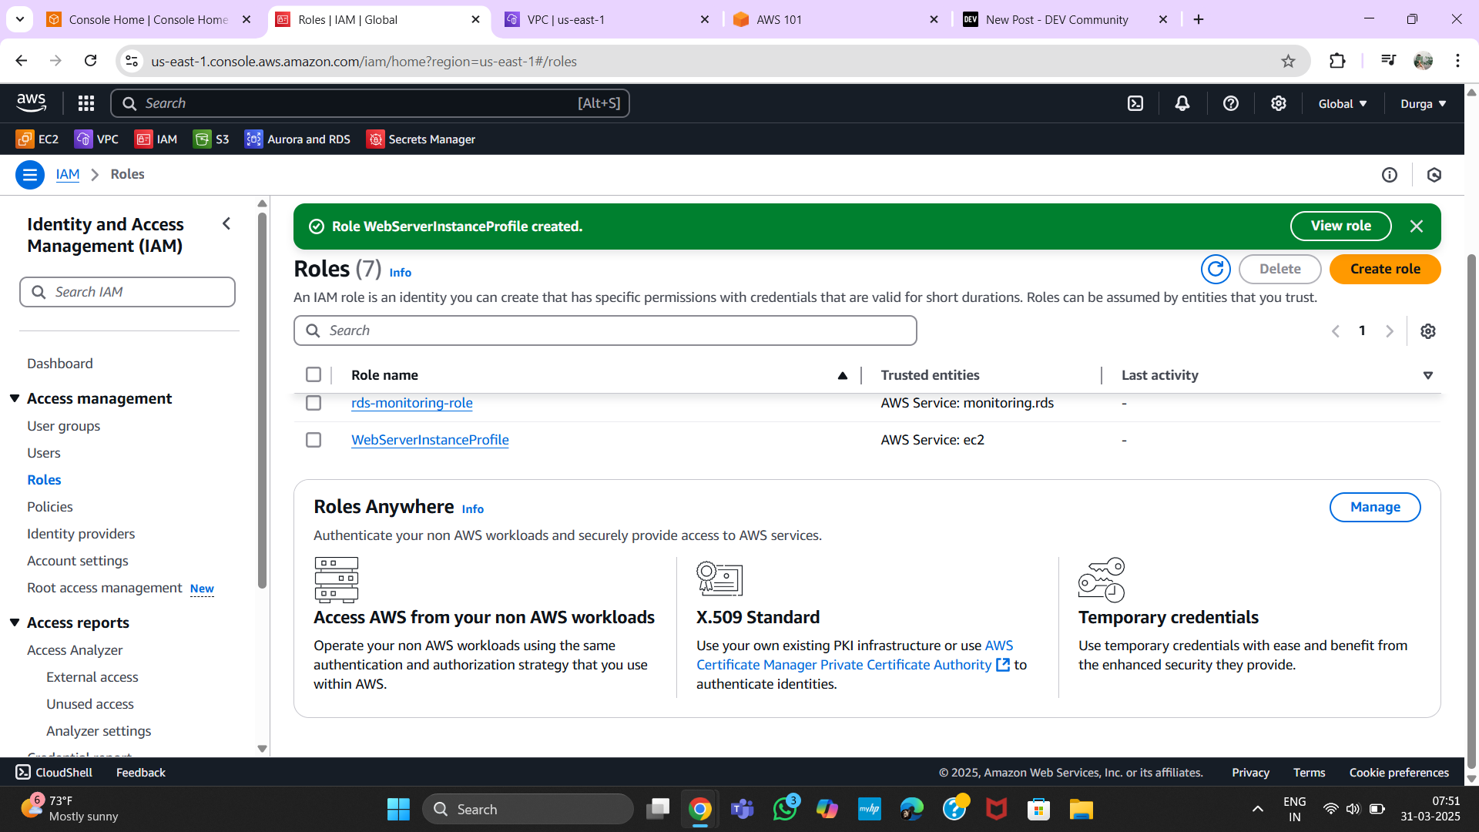Switch to the AWS 101 tab
This screenshot has width=1479, height=832.
click(837, 19)
